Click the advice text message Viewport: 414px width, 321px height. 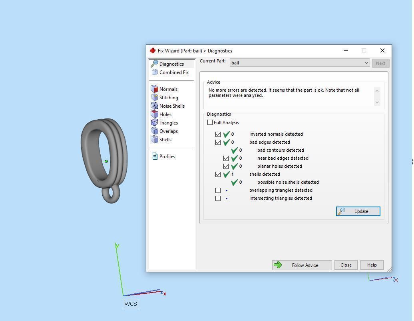tap(284, 93)
